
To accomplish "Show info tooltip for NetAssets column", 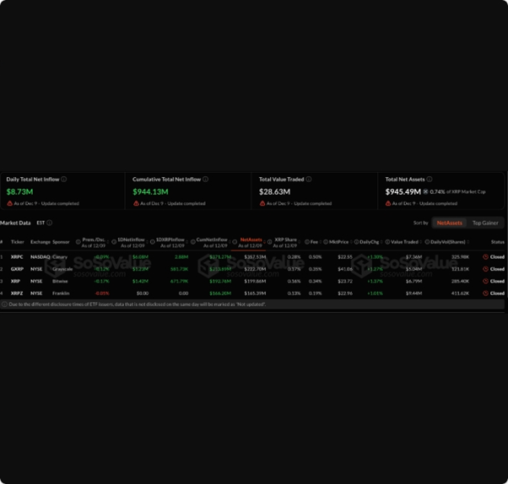I will (x=235, y=242).
